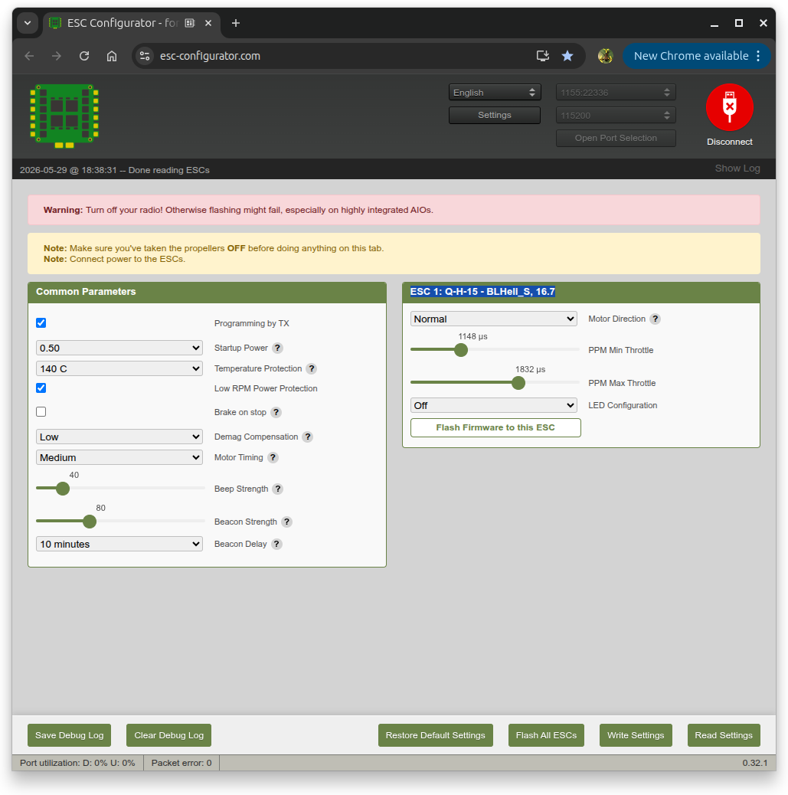
Task: Open the Chrome profile avatar
Action: [606, 56]
